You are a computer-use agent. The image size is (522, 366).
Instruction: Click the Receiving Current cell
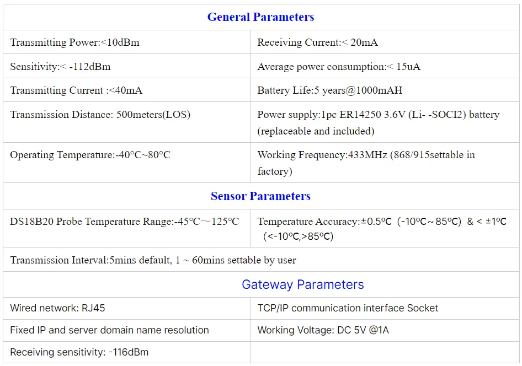(317, 42)
